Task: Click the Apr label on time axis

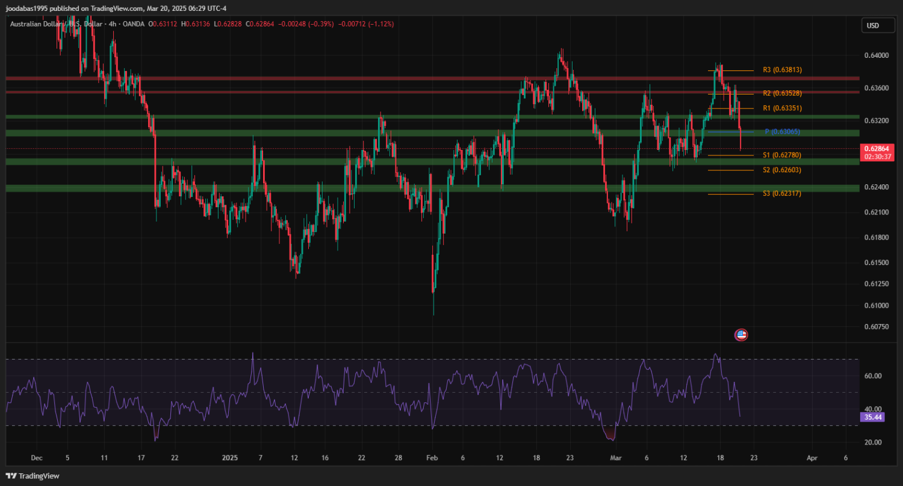Action: point(811,458)
